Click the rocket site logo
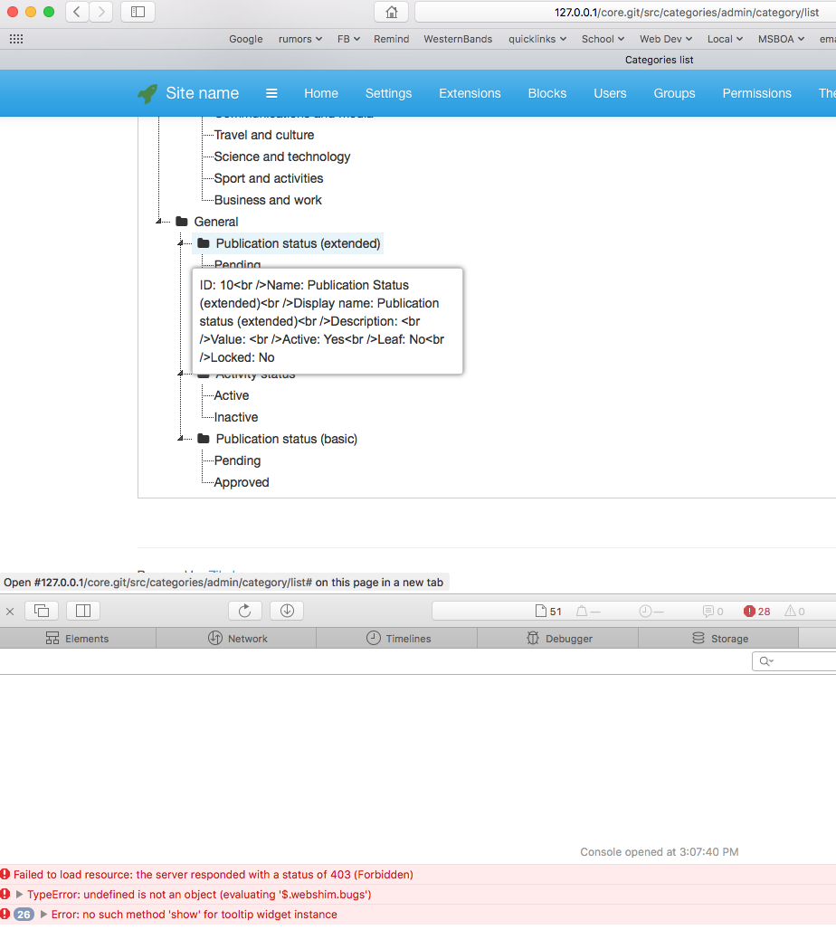The width and height of the screenshot is (836, 930). pos(147,93)
